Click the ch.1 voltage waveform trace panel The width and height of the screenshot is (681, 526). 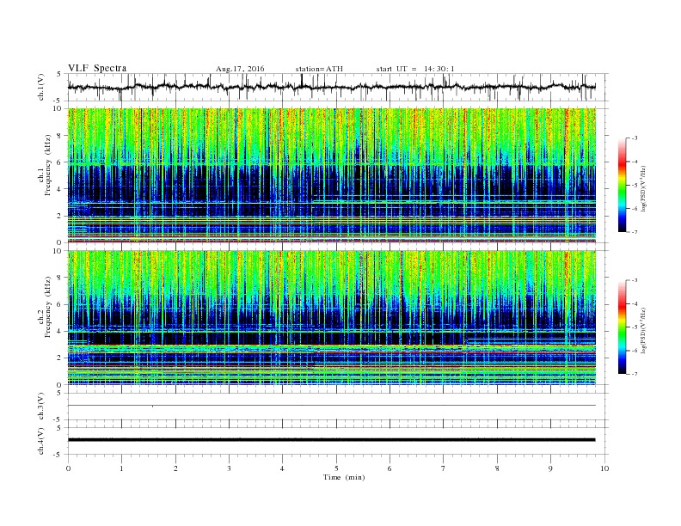coord(338,87)
